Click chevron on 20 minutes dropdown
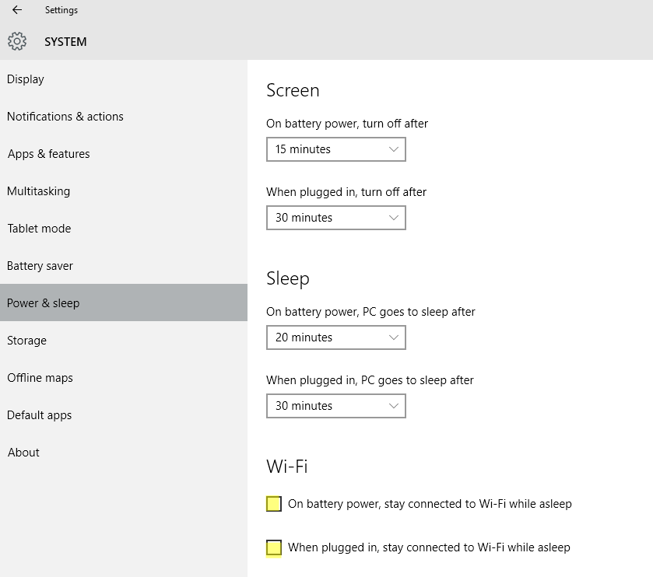653x577 pixels. [x=394, y=337]
